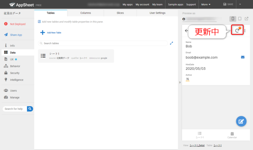253x150 pixels.
Task: Select Calendar view in preview bottom bar
Action: click(232, 135)
